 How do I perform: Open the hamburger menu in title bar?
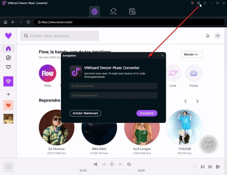click(x=205, y=3)
